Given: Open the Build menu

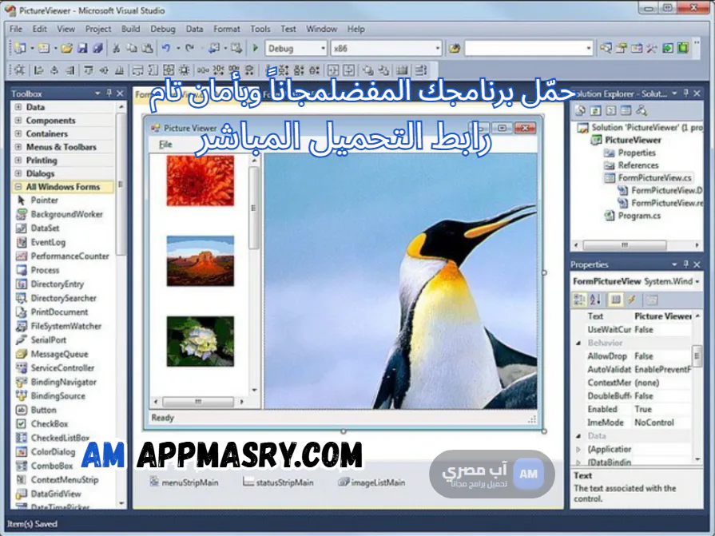Looking at the screenshot, I should click(x=131, y=29).
